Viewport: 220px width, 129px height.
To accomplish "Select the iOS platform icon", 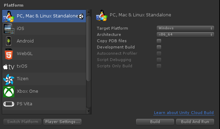I will [9, 29].
